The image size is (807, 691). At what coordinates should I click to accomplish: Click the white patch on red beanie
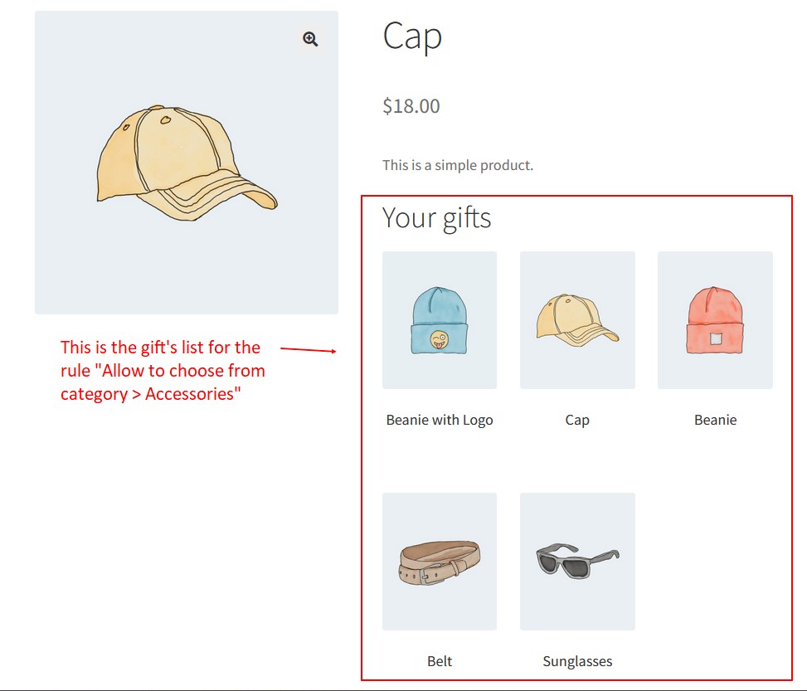click(716, 338)
